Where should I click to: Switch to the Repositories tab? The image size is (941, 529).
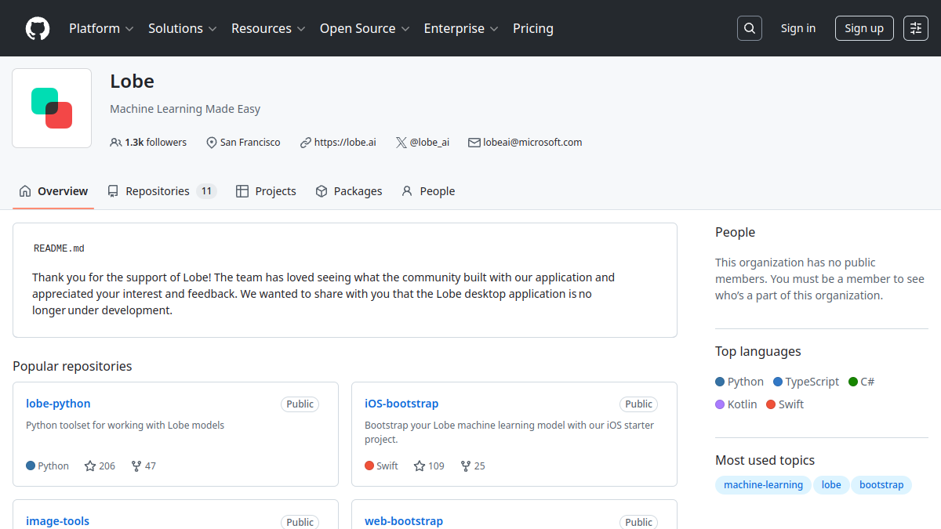point(162,191)
